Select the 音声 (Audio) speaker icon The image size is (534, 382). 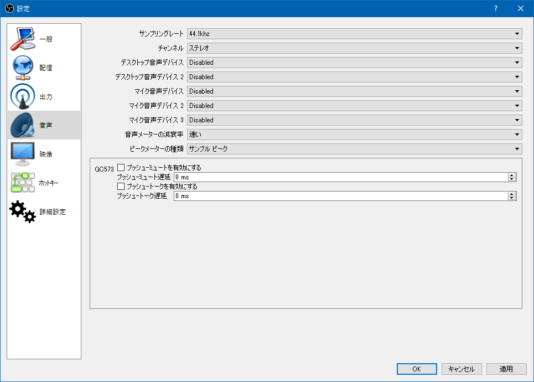[x=23, y=125]
